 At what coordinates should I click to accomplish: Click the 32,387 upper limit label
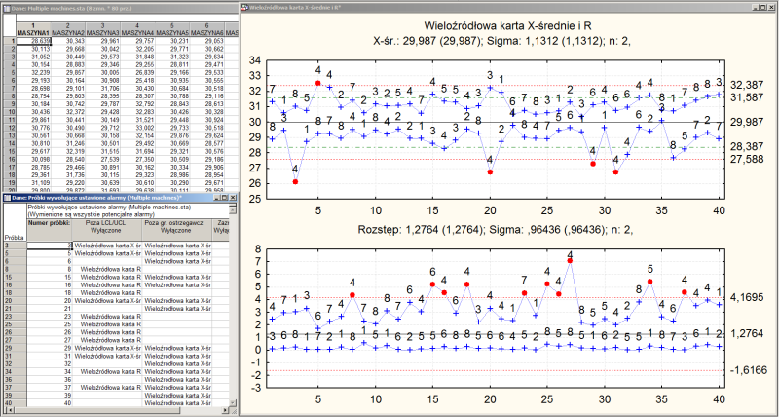point(746,85)
